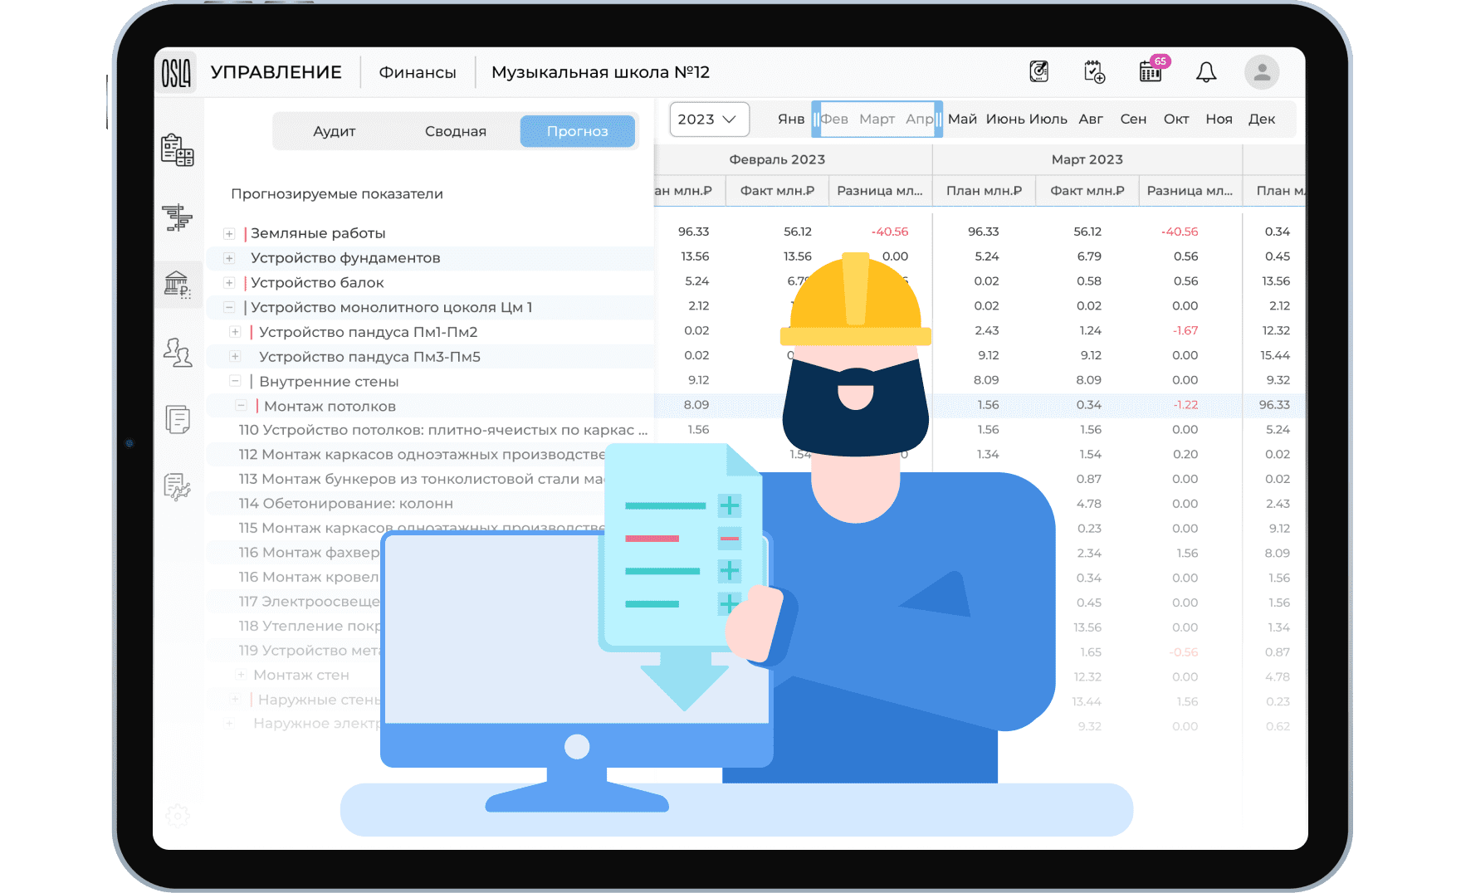Select the Май month
Screen dimensions: 1461x893
coord(961,120)
